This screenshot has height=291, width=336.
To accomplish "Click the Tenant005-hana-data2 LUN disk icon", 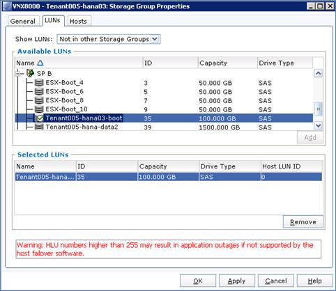I will [39, 127].
